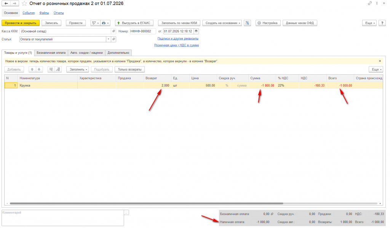Click Выгрузить в ЕГАИС button
Screen dimensions: 390x228
(x=134, y=23)
